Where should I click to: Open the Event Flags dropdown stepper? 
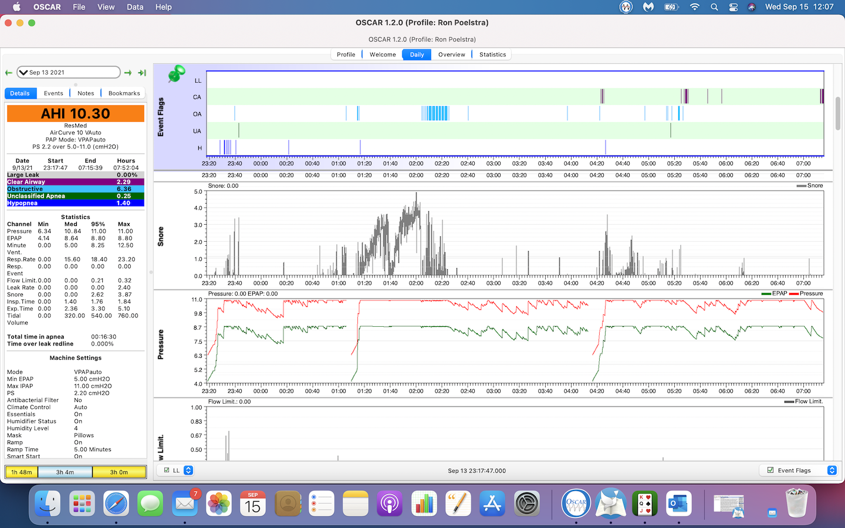[x=832, y=471]
